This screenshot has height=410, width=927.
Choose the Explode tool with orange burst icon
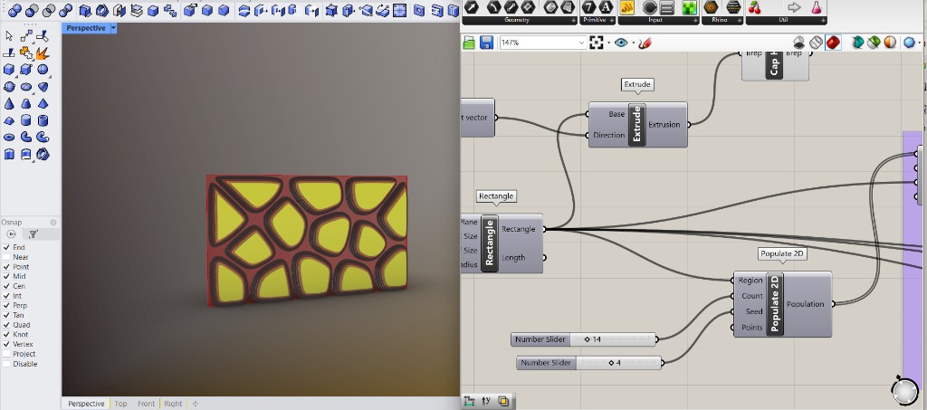(x=42, y=53)
